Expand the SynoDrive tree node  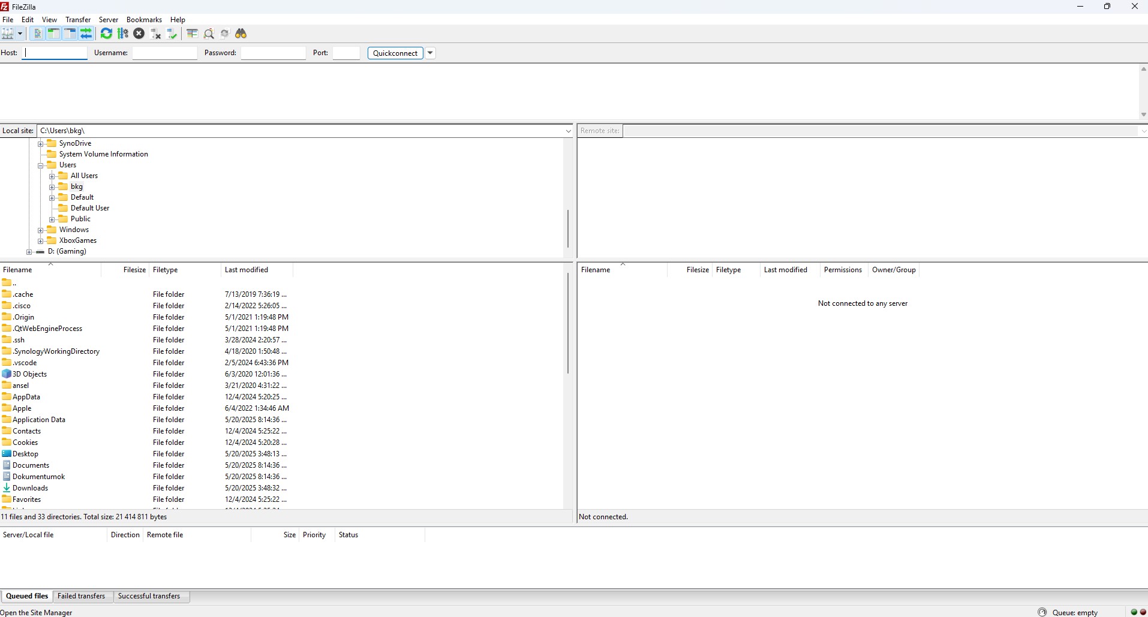pyautogui.click(x=41, y=144)
